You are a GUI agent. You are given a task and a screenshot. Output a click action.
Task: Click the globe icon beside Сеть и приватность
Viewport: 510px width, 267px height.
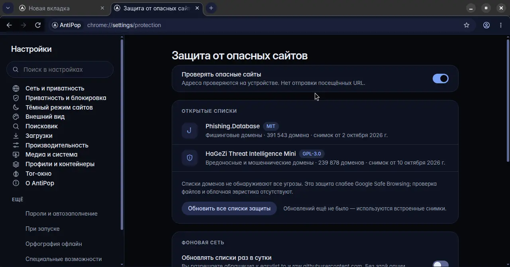coord(16,88)
